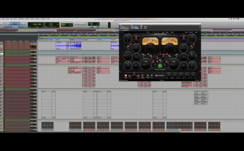
Task: Click Reset in the plugin toolbar
Action: coord(172,32)
